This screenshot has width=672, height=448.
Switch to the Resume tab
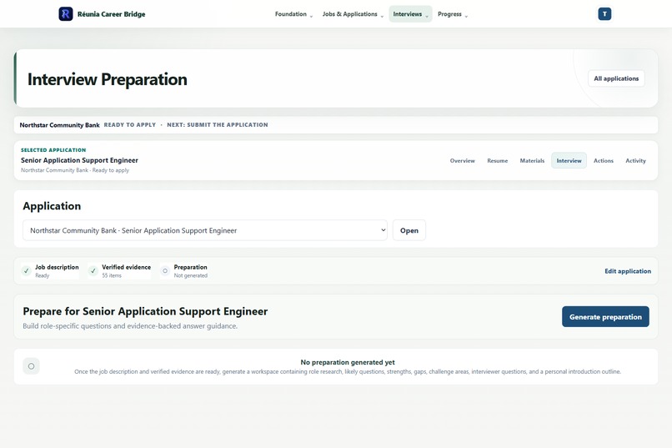tap(497, 161)
